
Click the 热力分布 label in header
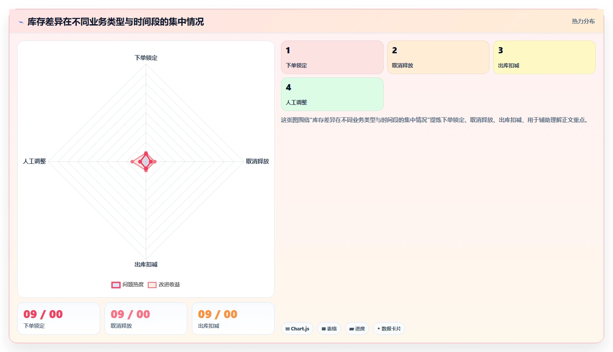(x=583, y=21)
